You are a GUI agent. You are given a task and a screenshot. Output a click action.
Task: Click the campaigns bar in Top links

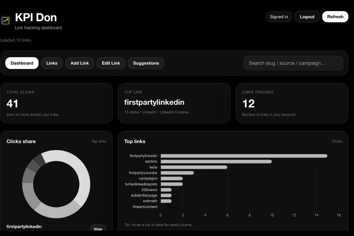[x=171, y=178]
